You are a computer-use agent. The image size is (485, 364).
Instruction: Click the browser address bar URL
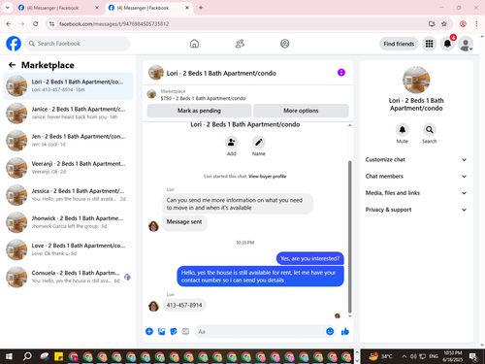point(113,24)
